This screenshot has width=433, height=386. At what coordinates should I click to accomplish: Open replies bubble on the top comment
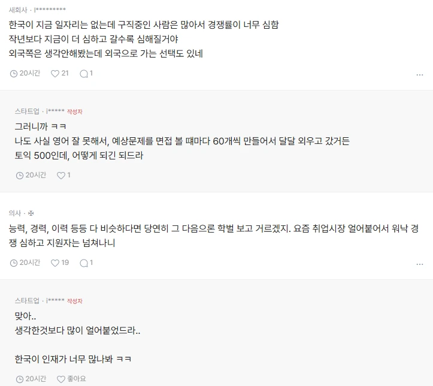pyautogui.click(x=83, y=73)
